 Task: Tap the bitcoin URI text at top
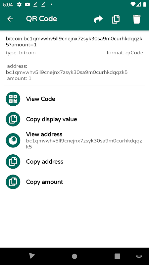[x=74, y=42]
